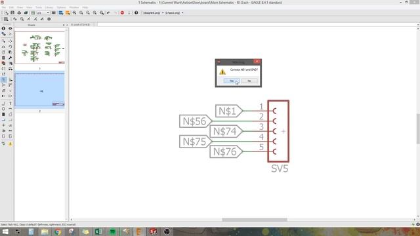Screen dimensions: 420x236
Task: Open sheet 2 thumbnail
Action: pyautogui.click(x=39, y=90)
